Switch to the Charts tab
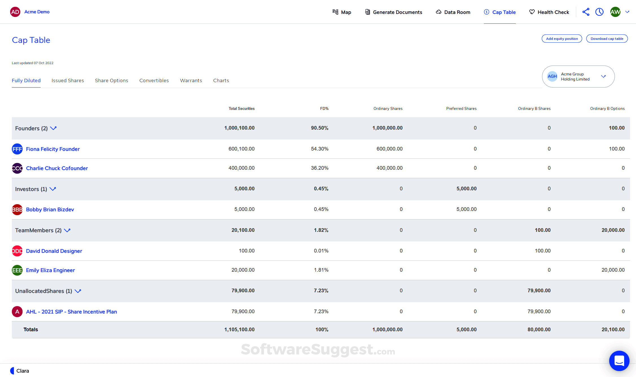This screenshot has width=636, height=377. point(221,80)
